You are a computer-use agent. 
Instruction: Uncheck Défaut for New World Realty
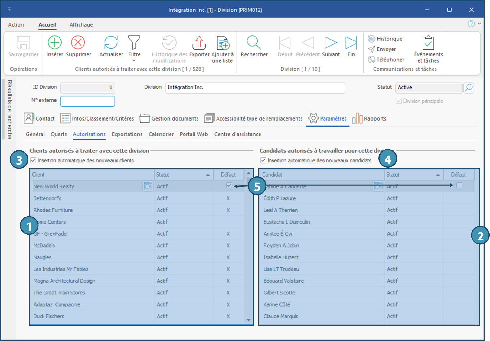(229, 185)
